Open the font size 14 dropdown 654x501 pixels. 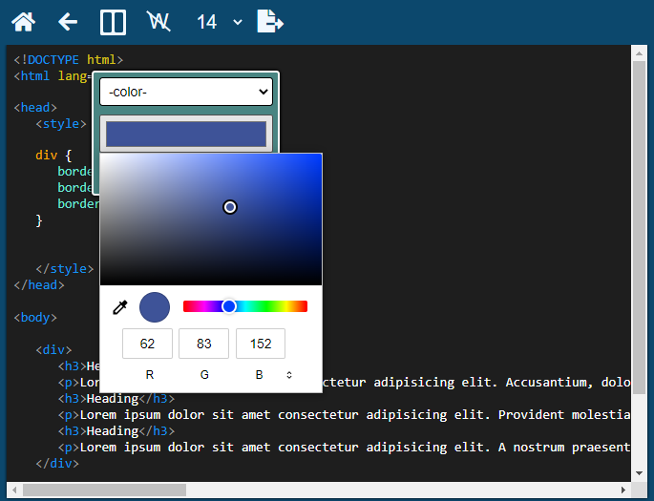point(219,22)
